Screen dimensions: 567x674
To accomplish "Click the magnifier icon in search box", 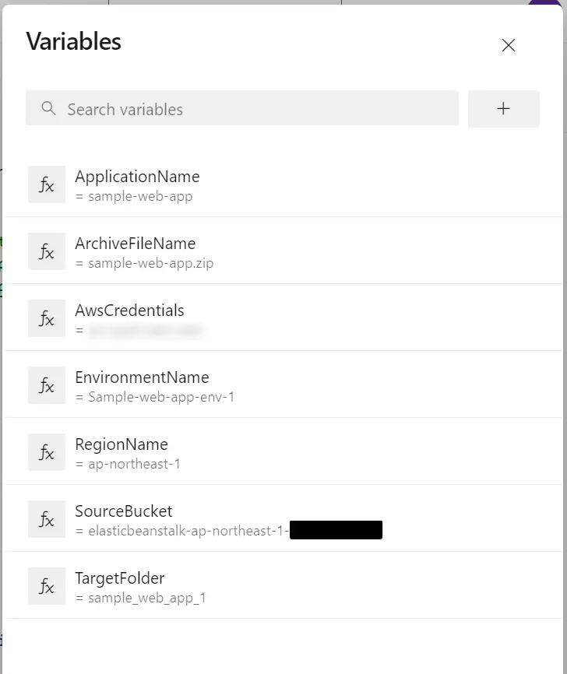I will [x=48, y=108].
